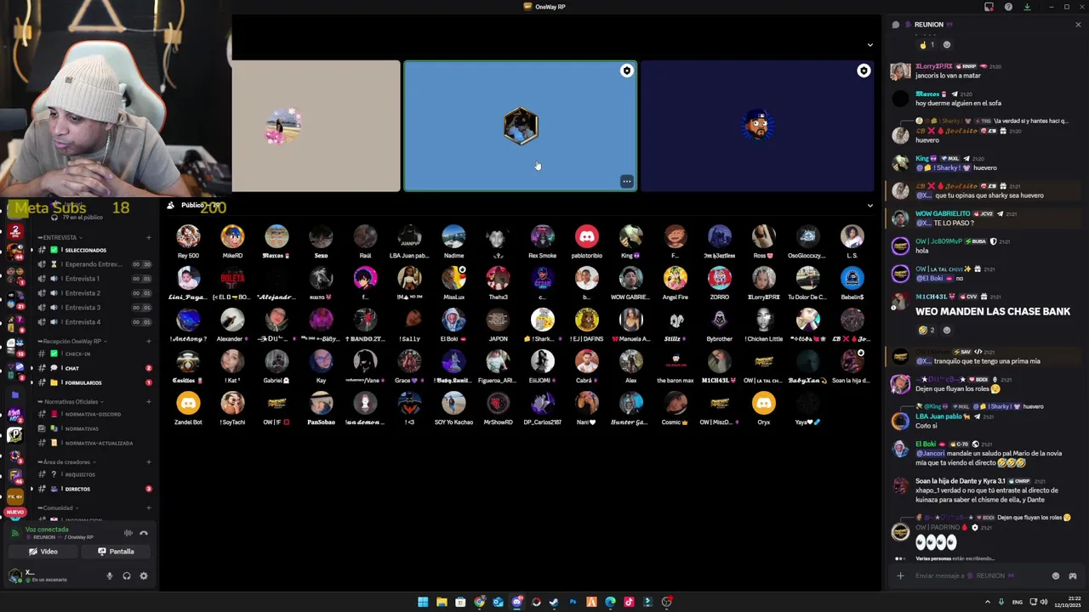Screen dimensions: 1089x612
Task: Open Discord inbox icon in title bar
Action: [989, 7]
